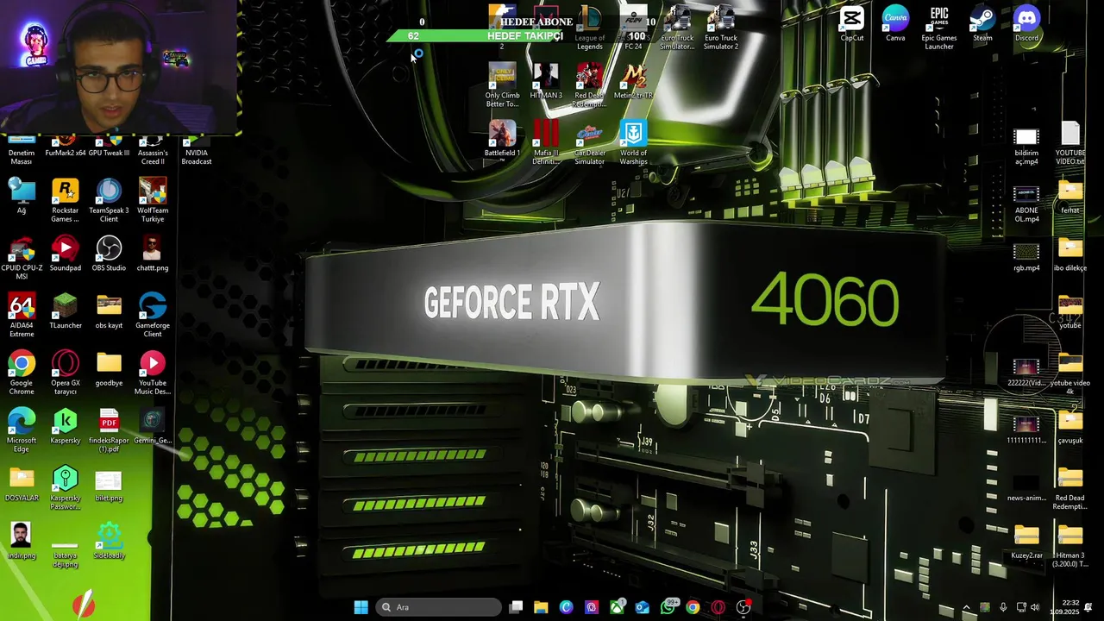Select Euro Truck Simulator 2 shortcut icon
1104x621 pixels.
click(x=721, y=28)
